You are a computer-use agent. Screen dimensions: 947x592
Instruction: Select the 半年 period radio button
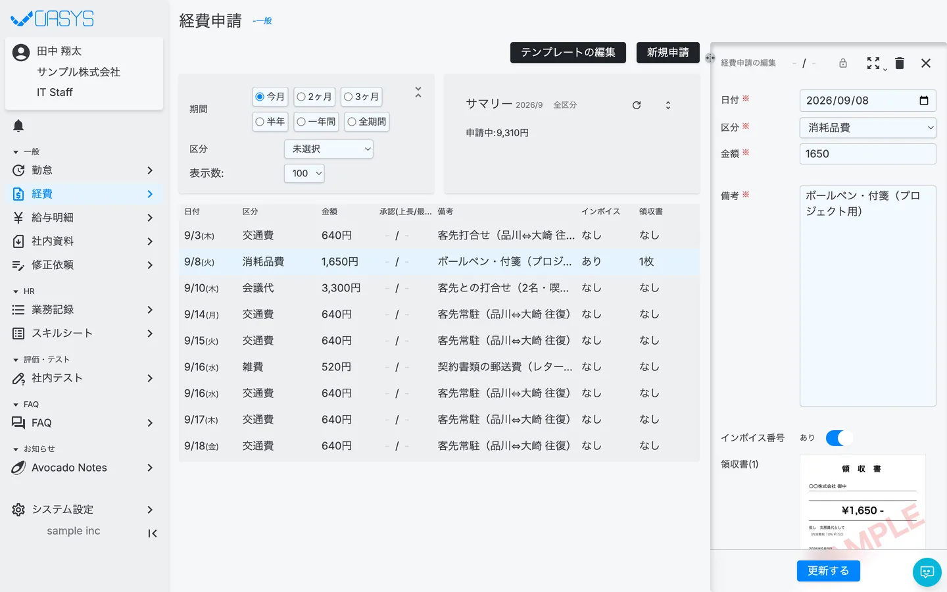click(260, 122)
